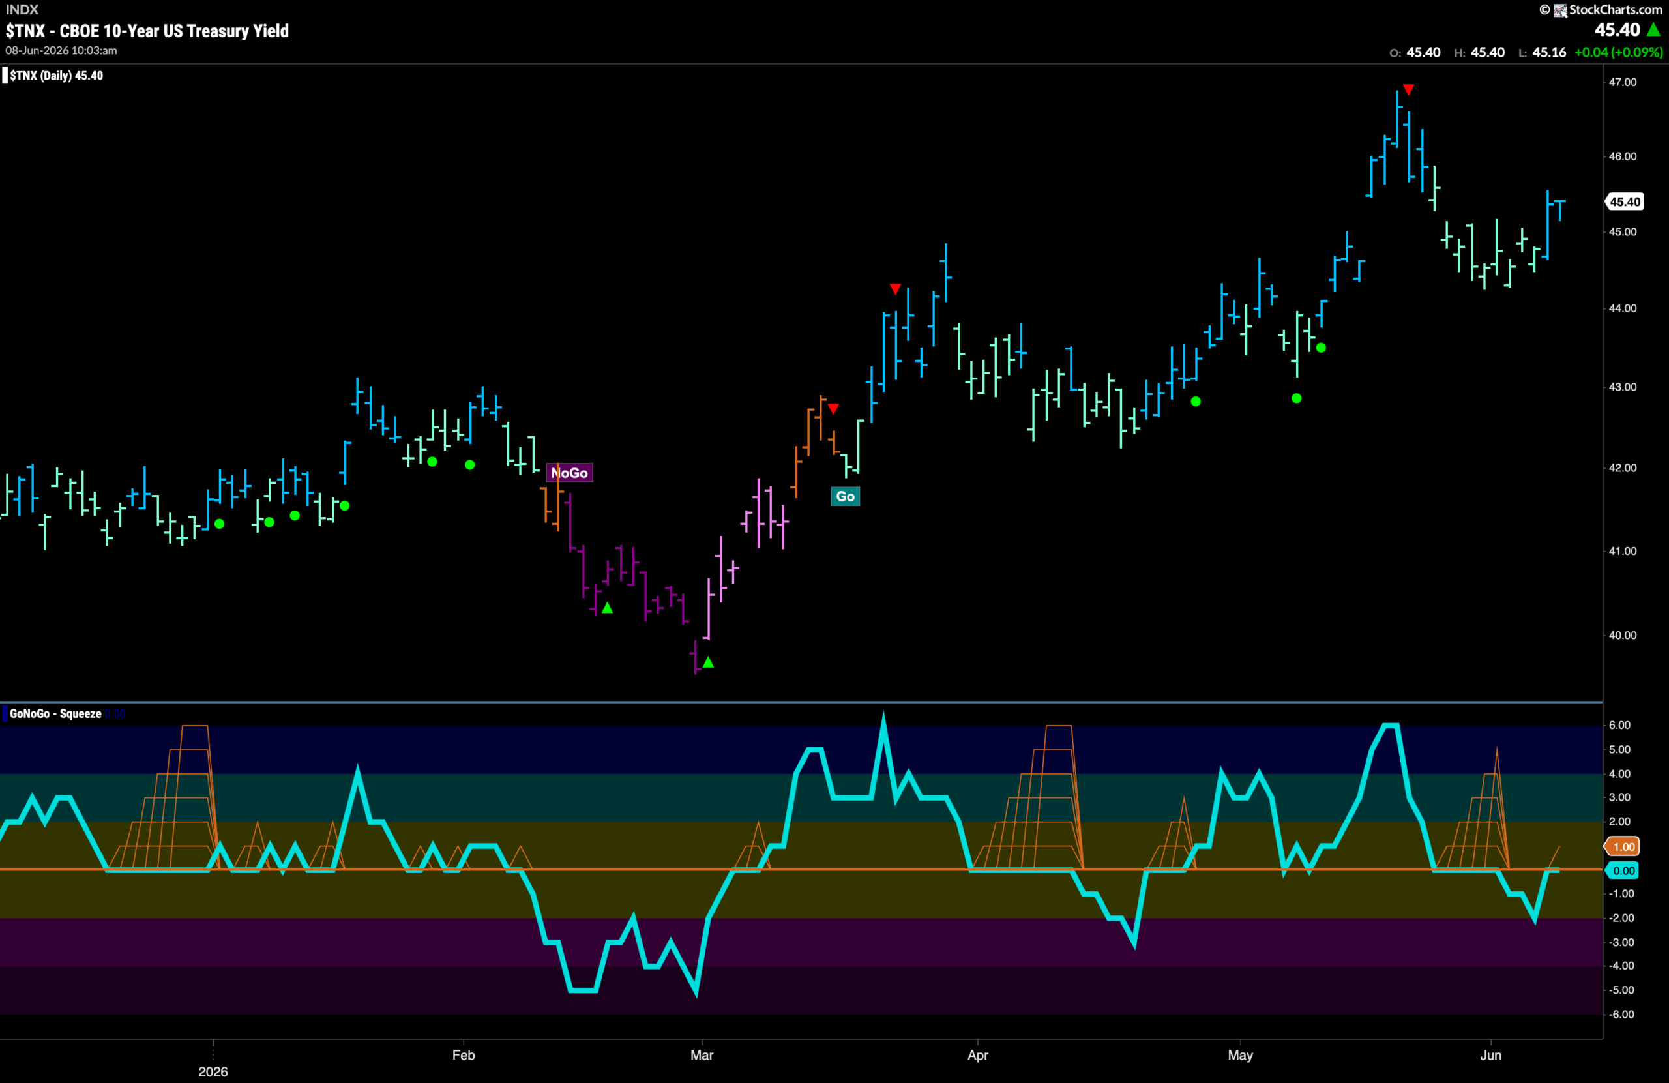This screenshot has height=1083, width=1669.
Task: Click the 40.00 price axis label
Action: click(1623, 636)
